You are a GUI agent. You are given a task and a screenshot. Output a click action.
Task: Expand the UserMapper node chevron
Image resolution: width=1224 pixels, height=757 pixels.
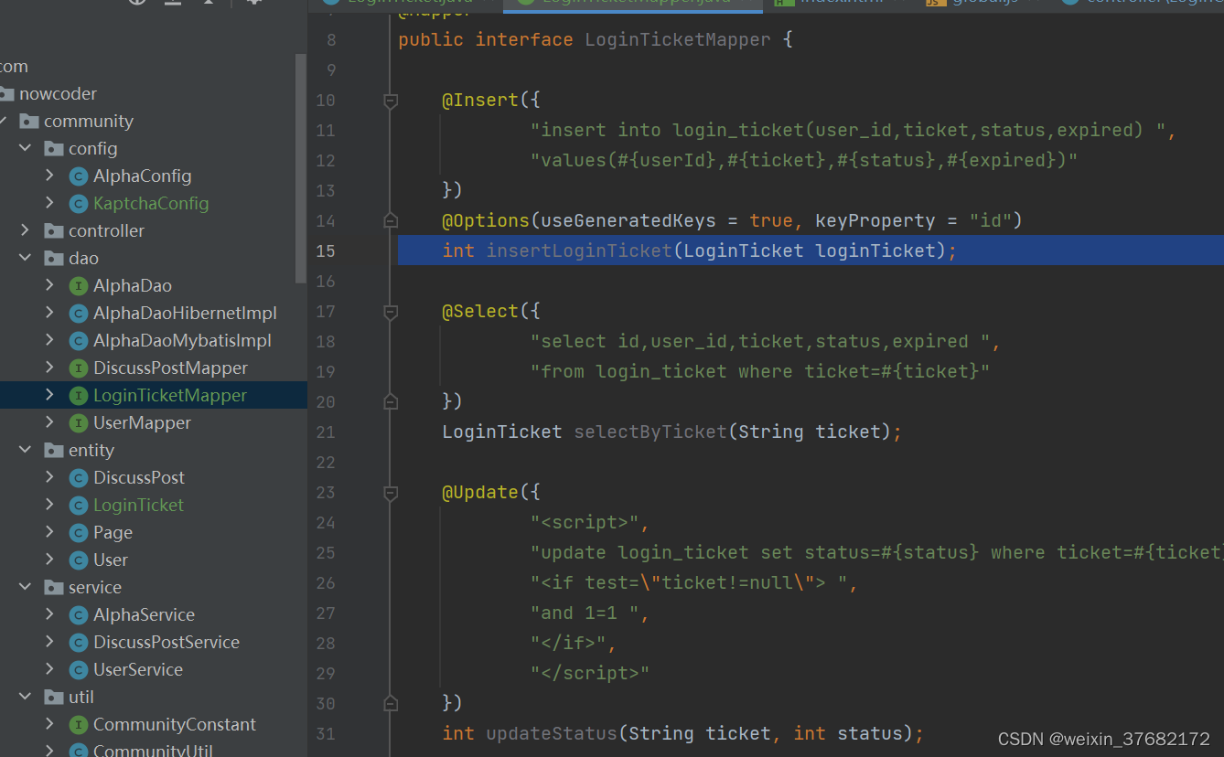pos(49,422)
